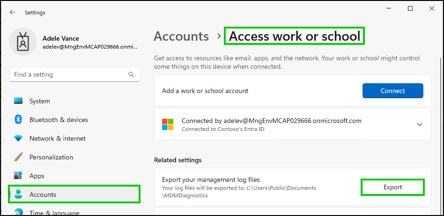This screenshot has width=444, height=216.
Task: Click the back arrow icon
Action: pyautogui.click(x=13, y=12)
